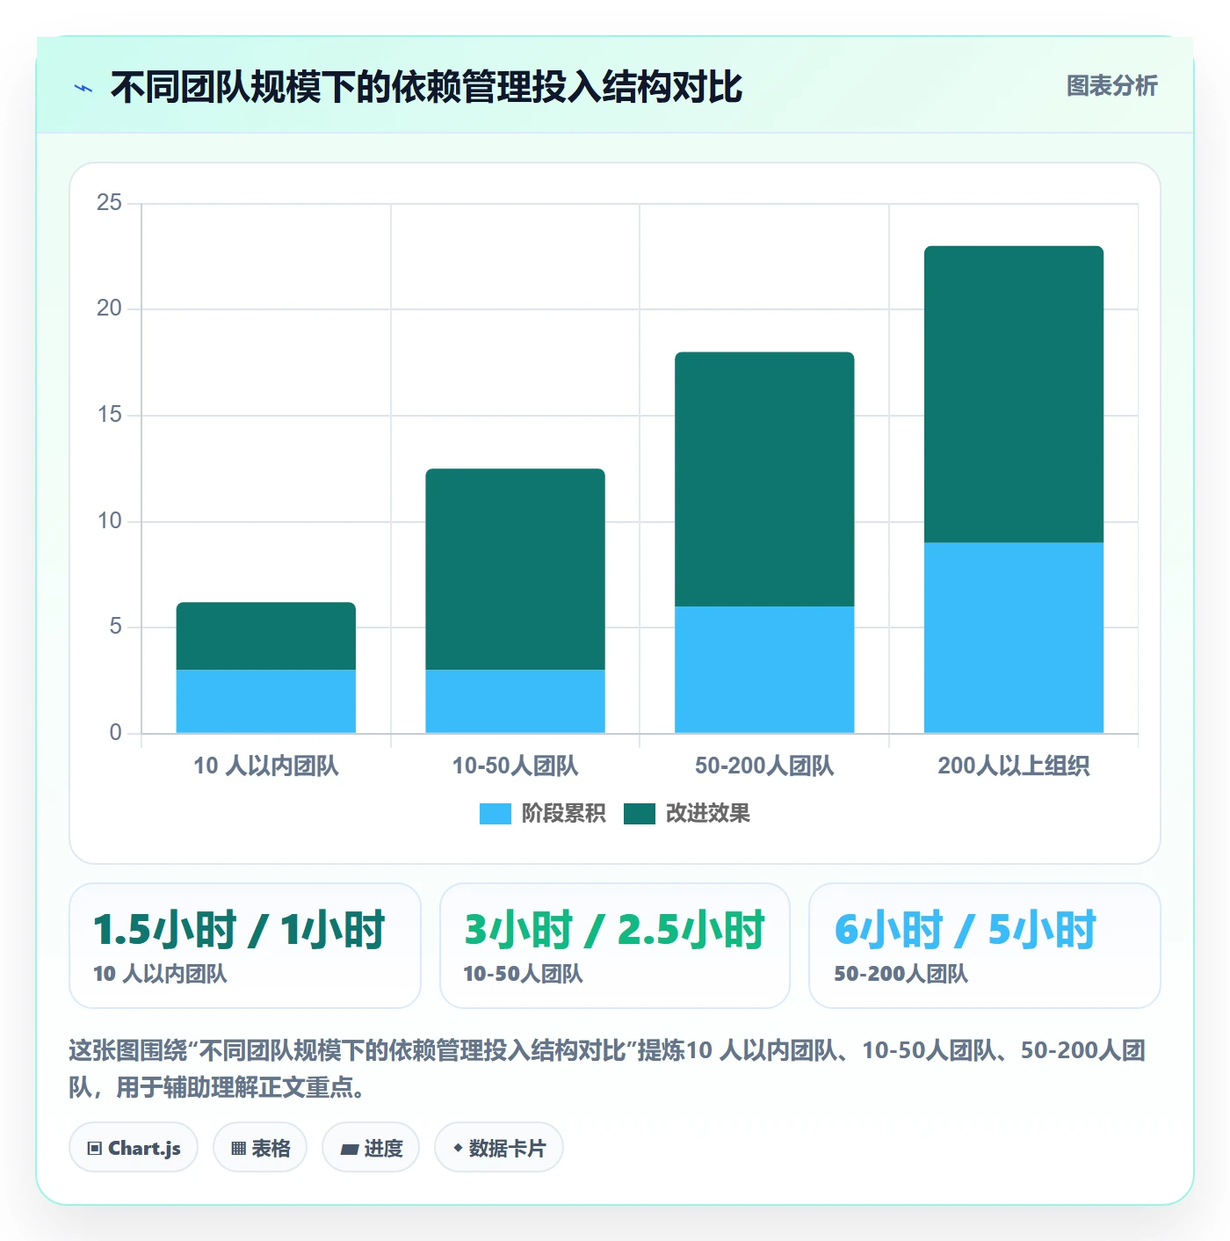The width and height of the screenshot is (1230, 1241).
Task: Toggle the 改进效果 legend swatch
Action: pyautogui.click(x=640, y=814)
